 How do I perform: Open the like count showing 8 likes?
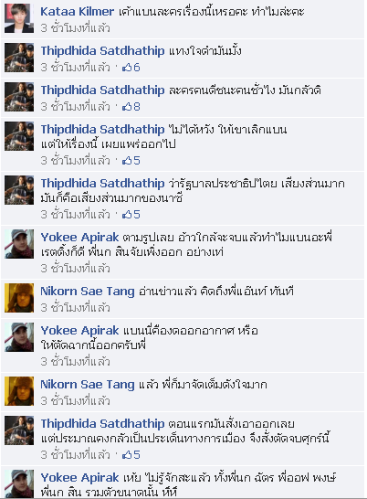coord(131,107)
